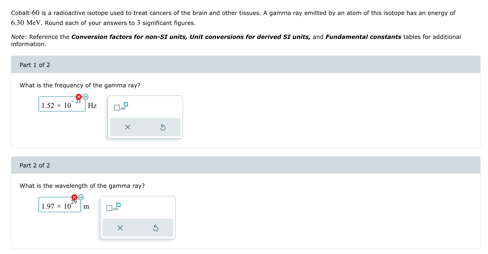The width and height of the screenshot is (488, 254).
Task: Click the undo arrow in the Part 1 keypad
Action: tap(163, 127)
